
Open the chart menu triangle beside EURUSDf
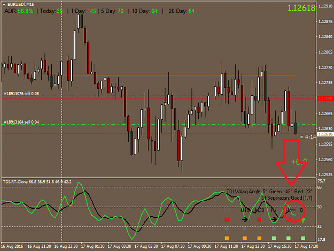[x=4, y=4]
